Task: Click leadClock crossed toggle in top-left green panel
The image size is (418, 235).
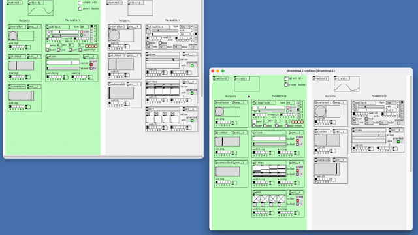Action: [49, 33]
